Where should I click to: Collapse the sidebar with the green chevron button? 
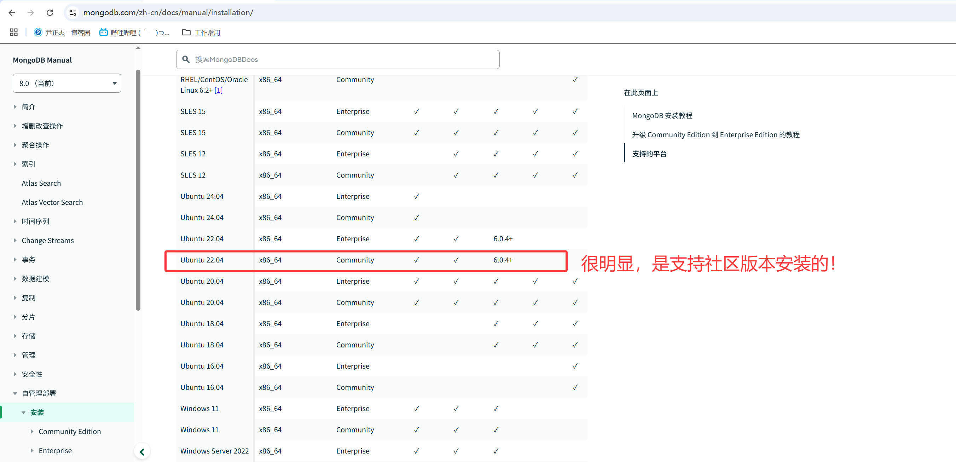pos(142,452)
